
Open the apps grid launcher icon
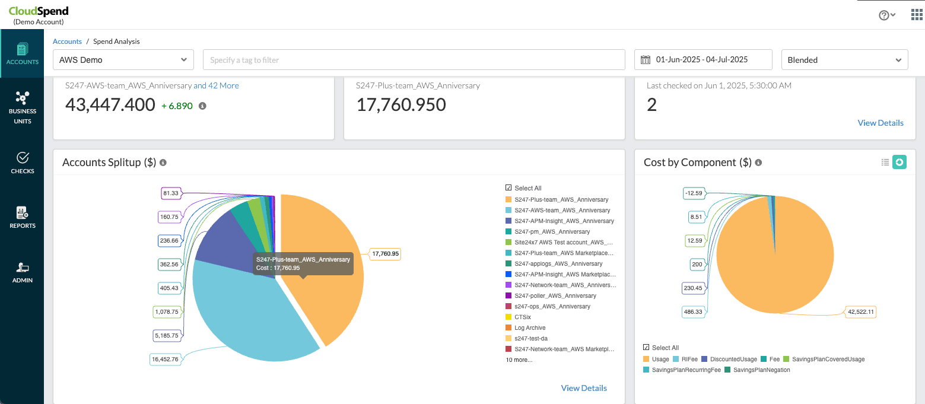point(916,15)
